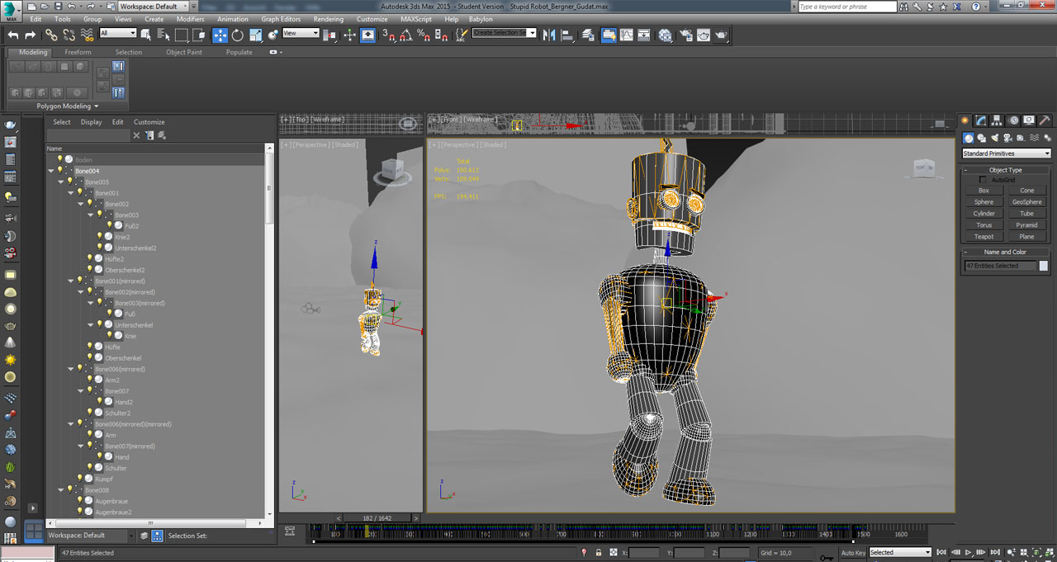Screen dimensions: 1057x562
Task: Open the object color swatch
Action: 1043,266
